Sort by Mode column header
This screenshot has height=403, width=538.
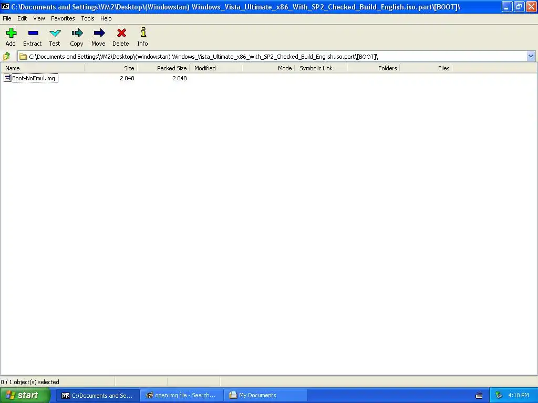pos(268,68)
